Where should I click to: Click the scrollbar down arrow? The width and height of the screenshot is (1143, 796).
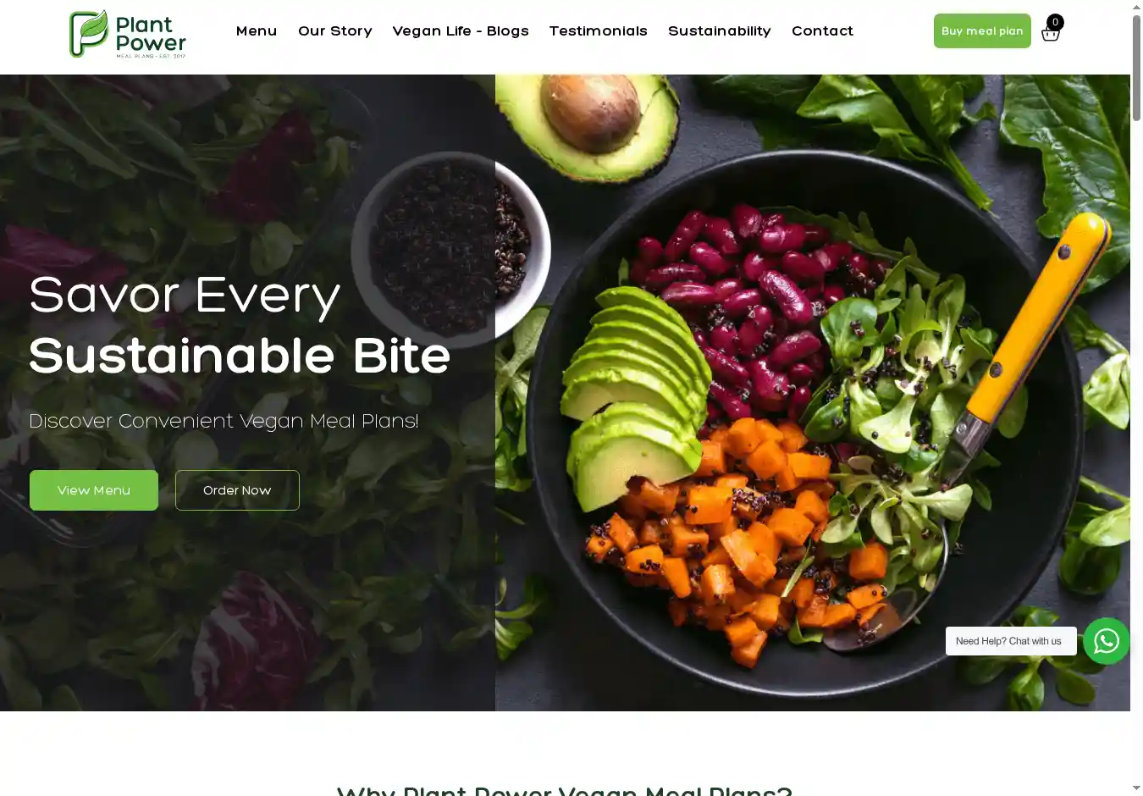[x=1136, y=788]
